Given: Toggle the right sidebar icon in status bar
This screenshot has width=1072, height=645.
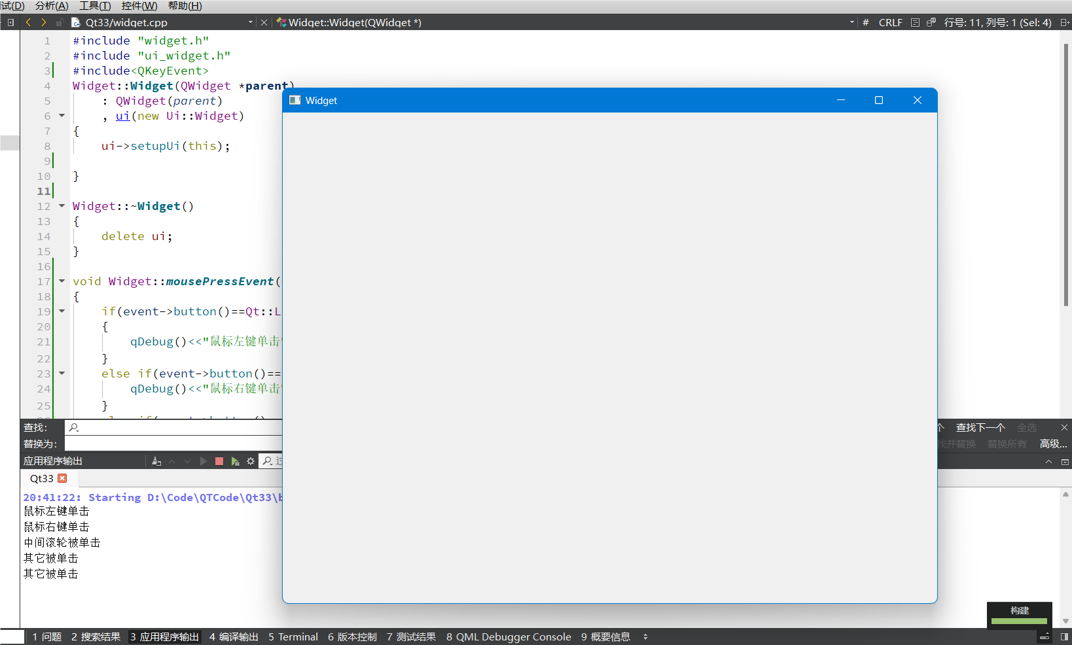Looking at the screenshot, I should [x=1064, y=636].
